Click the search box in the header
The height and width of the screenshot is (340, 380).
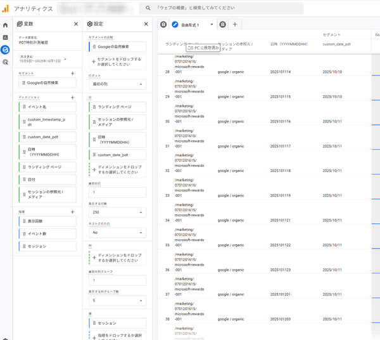(222, 8)
